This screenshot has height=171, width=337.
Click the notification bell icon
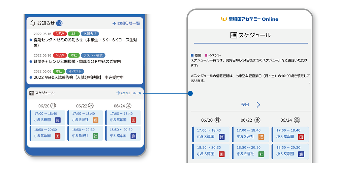pyautogui.click(x=33, y=23)
